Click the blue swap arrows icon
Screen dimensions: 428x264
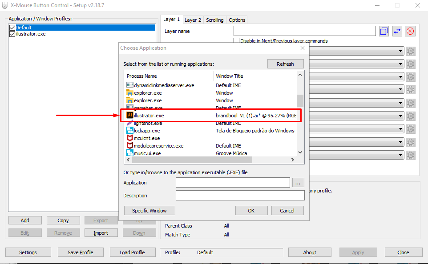[397, 31]
